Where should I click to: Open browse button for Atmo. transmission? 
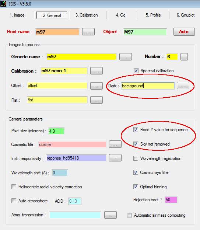pyautogui.click(x=110, y=215)
